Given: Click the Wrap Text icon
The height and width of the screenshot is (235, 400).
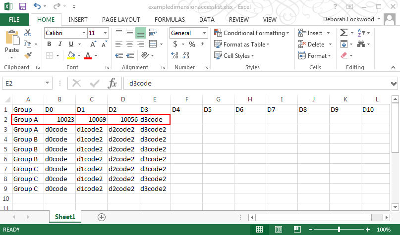Looking at the screenshot, I should click(152, 33).
